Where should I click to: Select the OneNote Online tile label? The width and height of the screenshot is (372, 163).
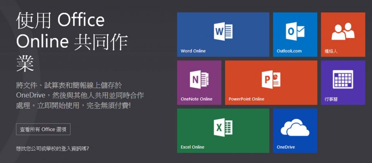196,99
